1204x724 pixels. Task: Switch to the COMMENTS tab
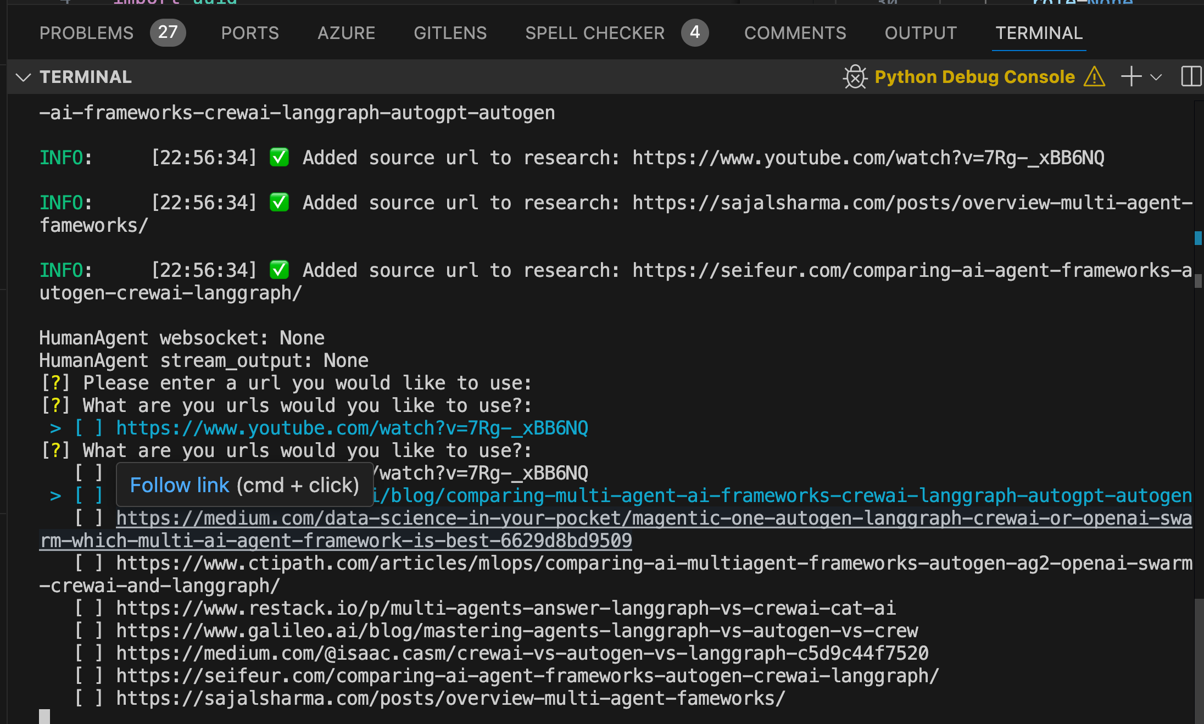[x=795, y=33]
